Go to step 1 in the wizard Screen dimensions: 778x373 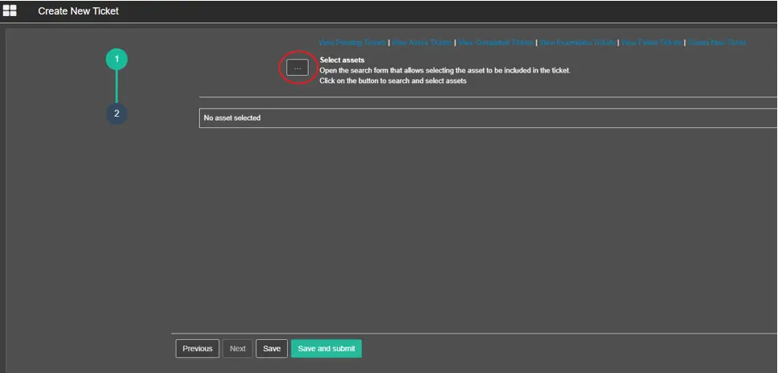pos(116,59)
